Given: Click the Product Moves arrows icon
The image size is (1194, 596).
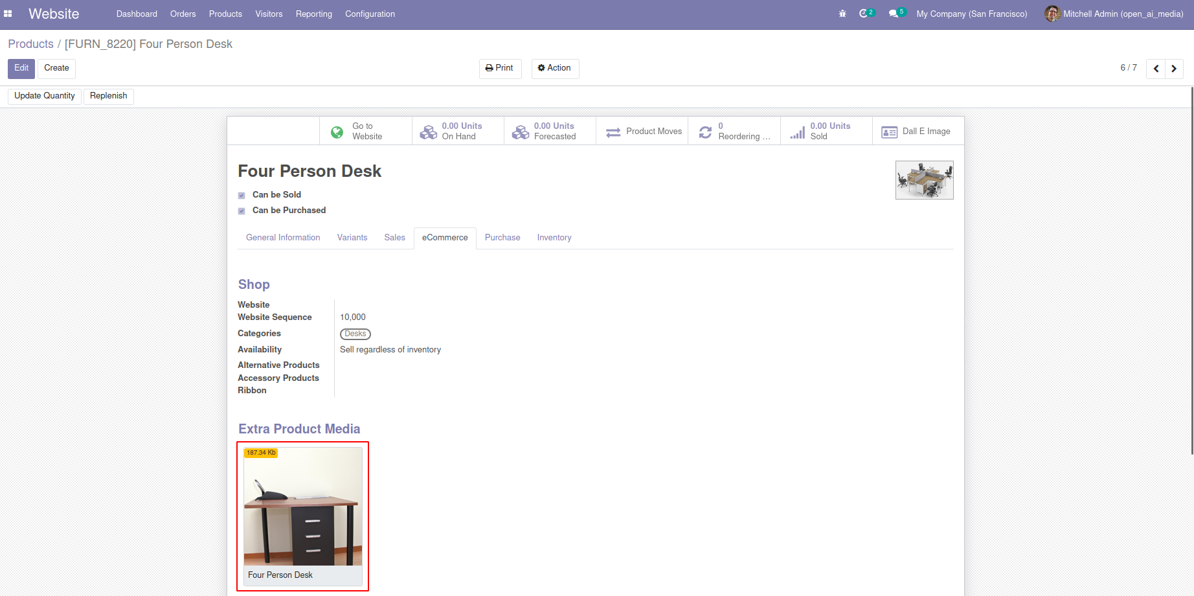Looking at the screenshot, I should pos(613,132).
